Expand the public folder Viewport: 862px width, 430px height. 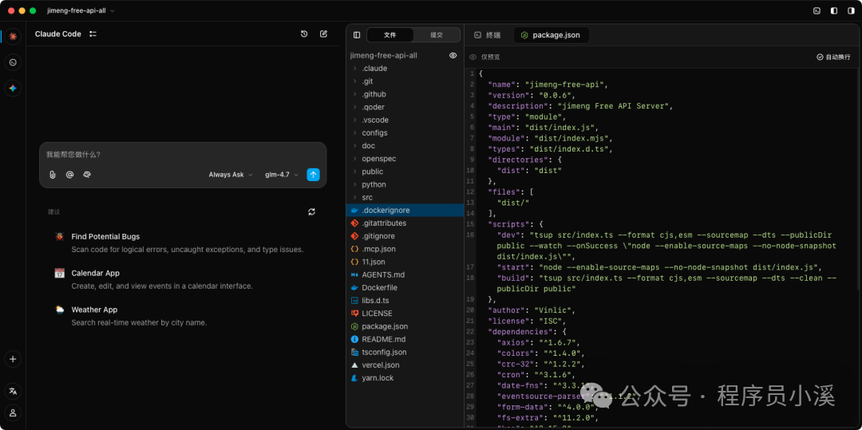click(405, 172)
